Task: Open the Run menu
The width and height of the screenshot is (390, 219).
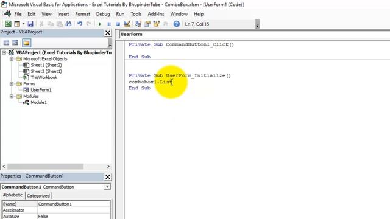Action: [120, 14]
